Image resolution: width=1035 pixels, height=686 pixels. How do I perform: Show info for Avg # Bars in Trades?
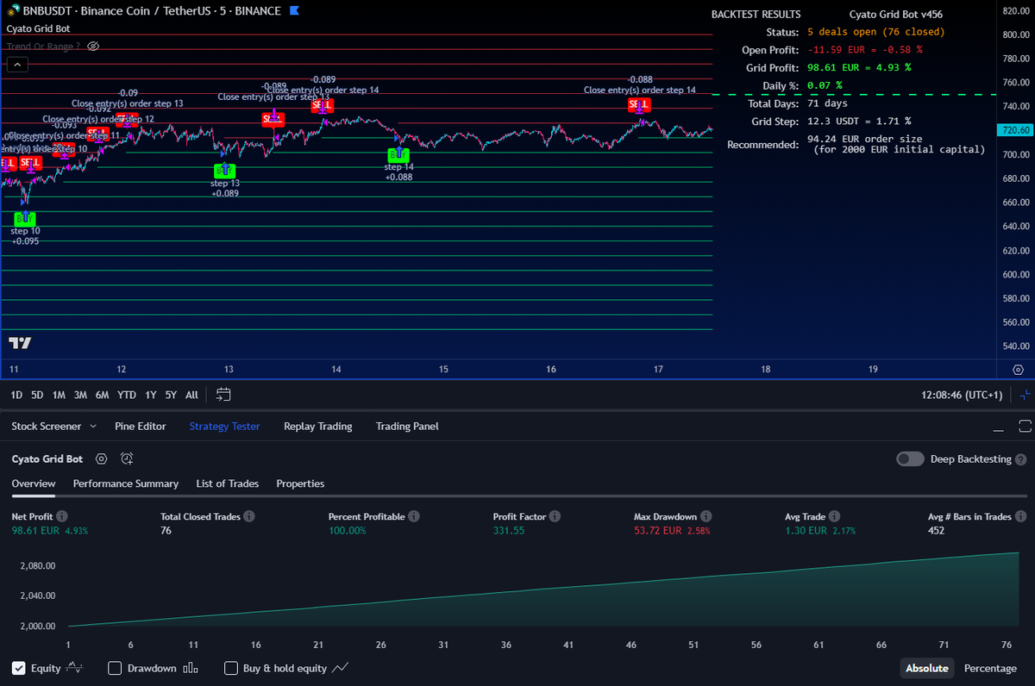click(x=1021, y=516)
